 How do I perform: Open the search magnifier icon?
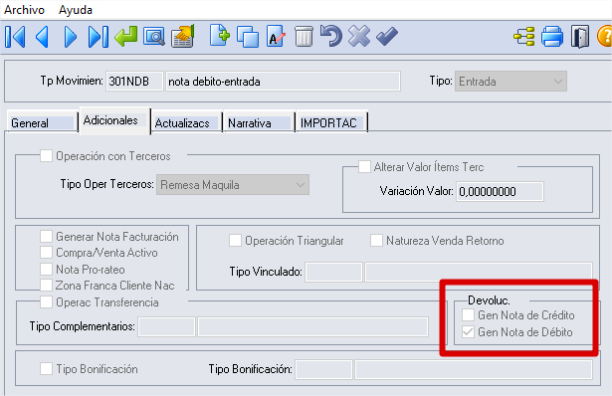tap(154, 37)
